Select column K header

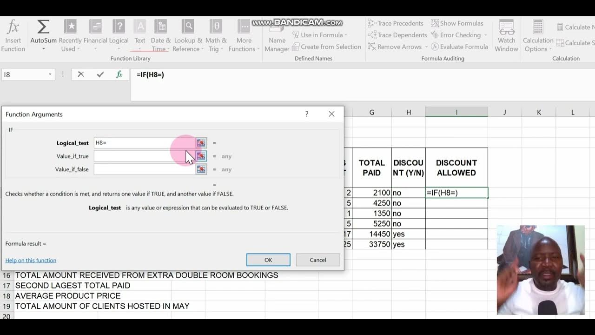tap(539, 112)
